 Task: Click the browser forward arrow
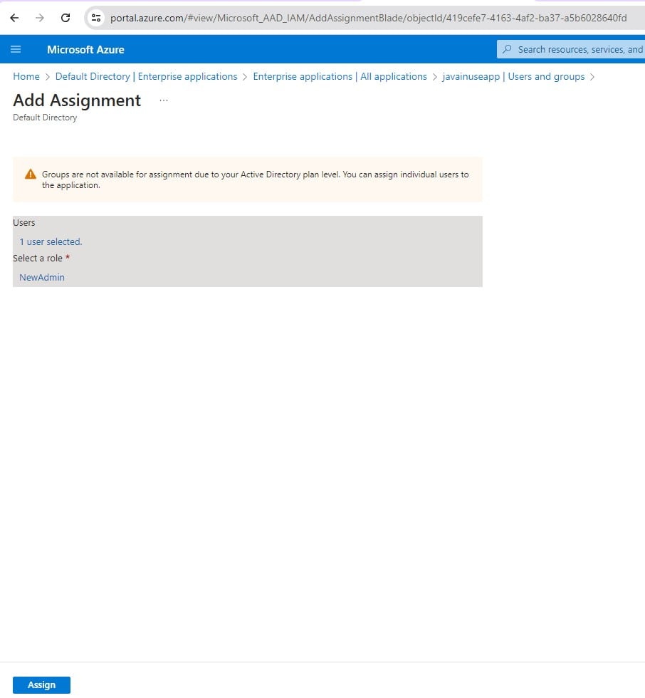click(40, 18)
